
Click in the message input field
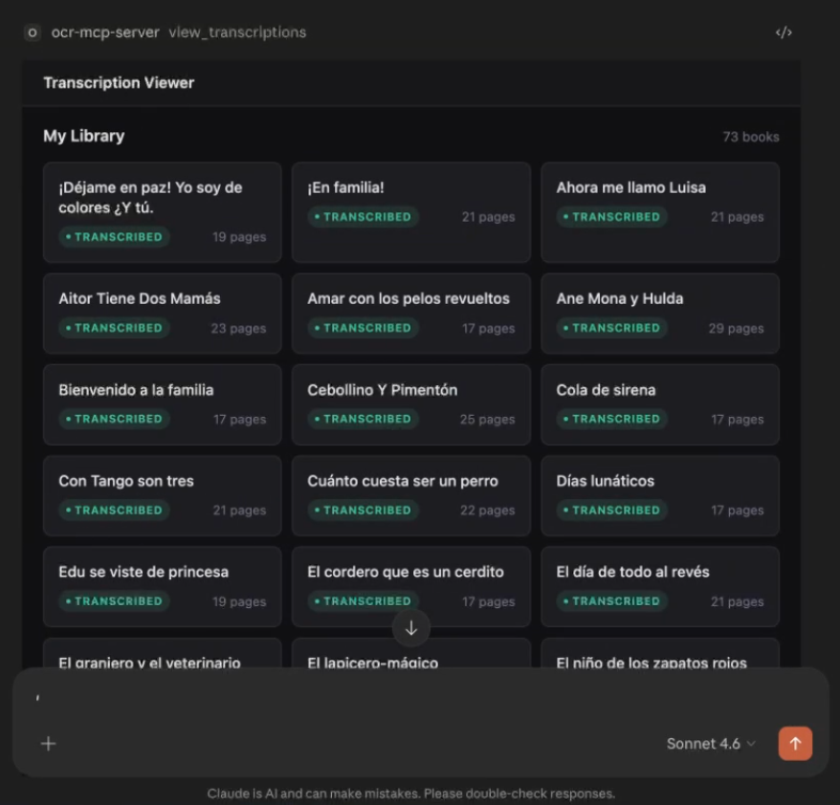coord(421,697)
